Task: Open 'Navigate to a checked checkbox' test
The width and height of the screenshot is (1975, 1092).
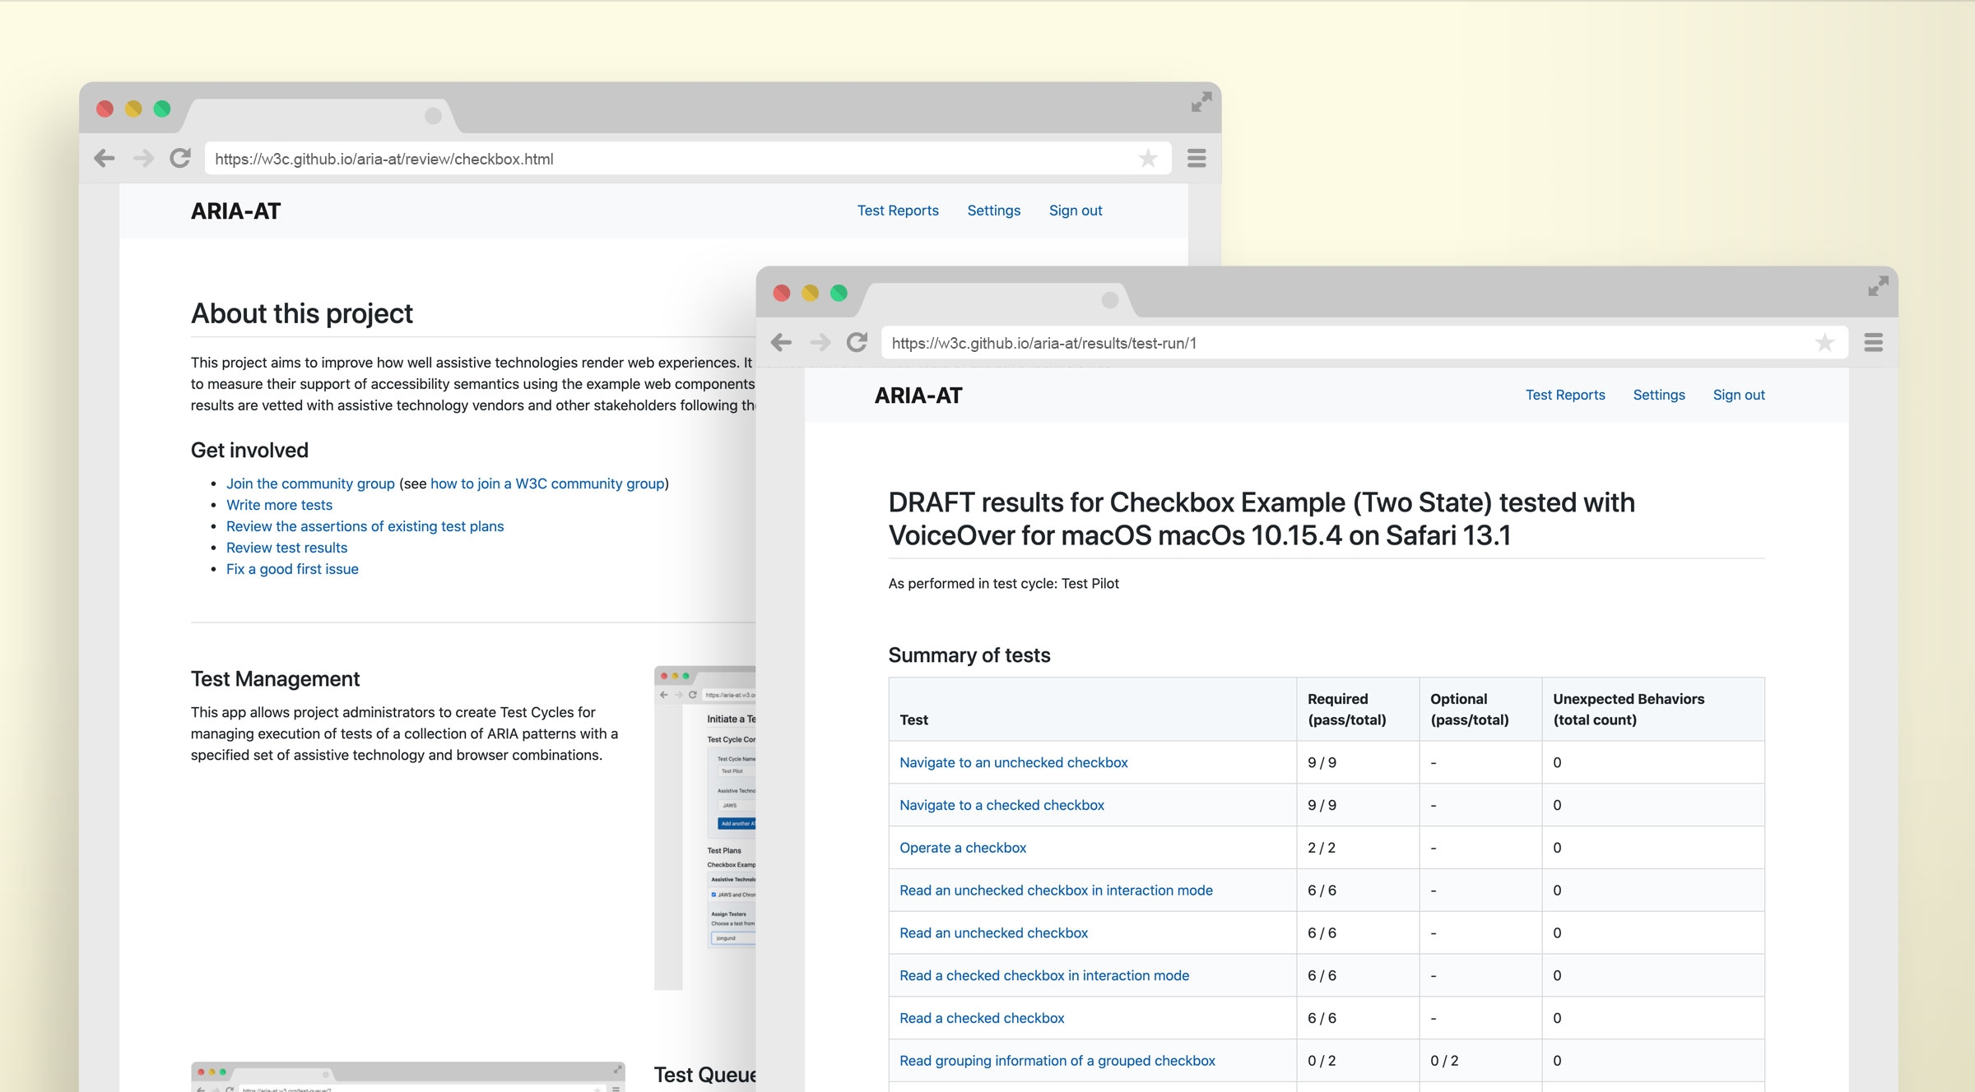Action: (x=1001, y=805)
